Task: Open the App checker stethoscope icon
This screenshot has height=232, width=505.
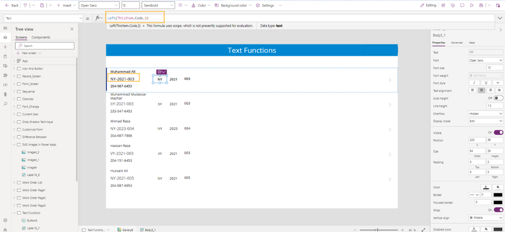Action: pos(453,5)
